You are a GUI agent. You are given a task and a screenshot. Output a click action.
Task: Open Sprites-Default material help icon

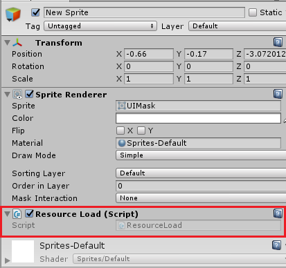point(276,245)
